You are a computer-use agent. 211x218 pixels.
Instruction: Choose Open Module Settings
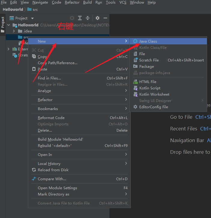79,188
